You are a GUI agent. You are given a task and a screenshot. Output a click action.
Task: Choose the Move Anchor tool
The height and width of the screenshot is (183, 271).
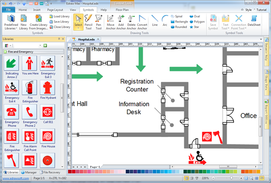tap(111, 22)
